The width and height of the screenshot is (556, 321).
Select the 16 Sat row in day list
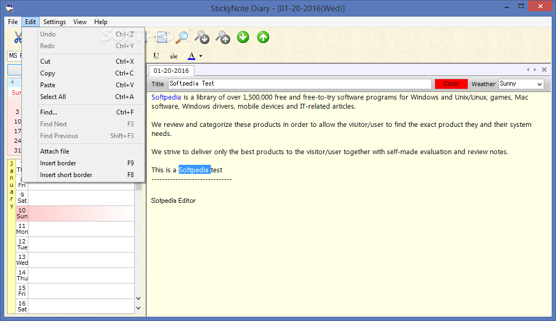(x=75, y=306)
